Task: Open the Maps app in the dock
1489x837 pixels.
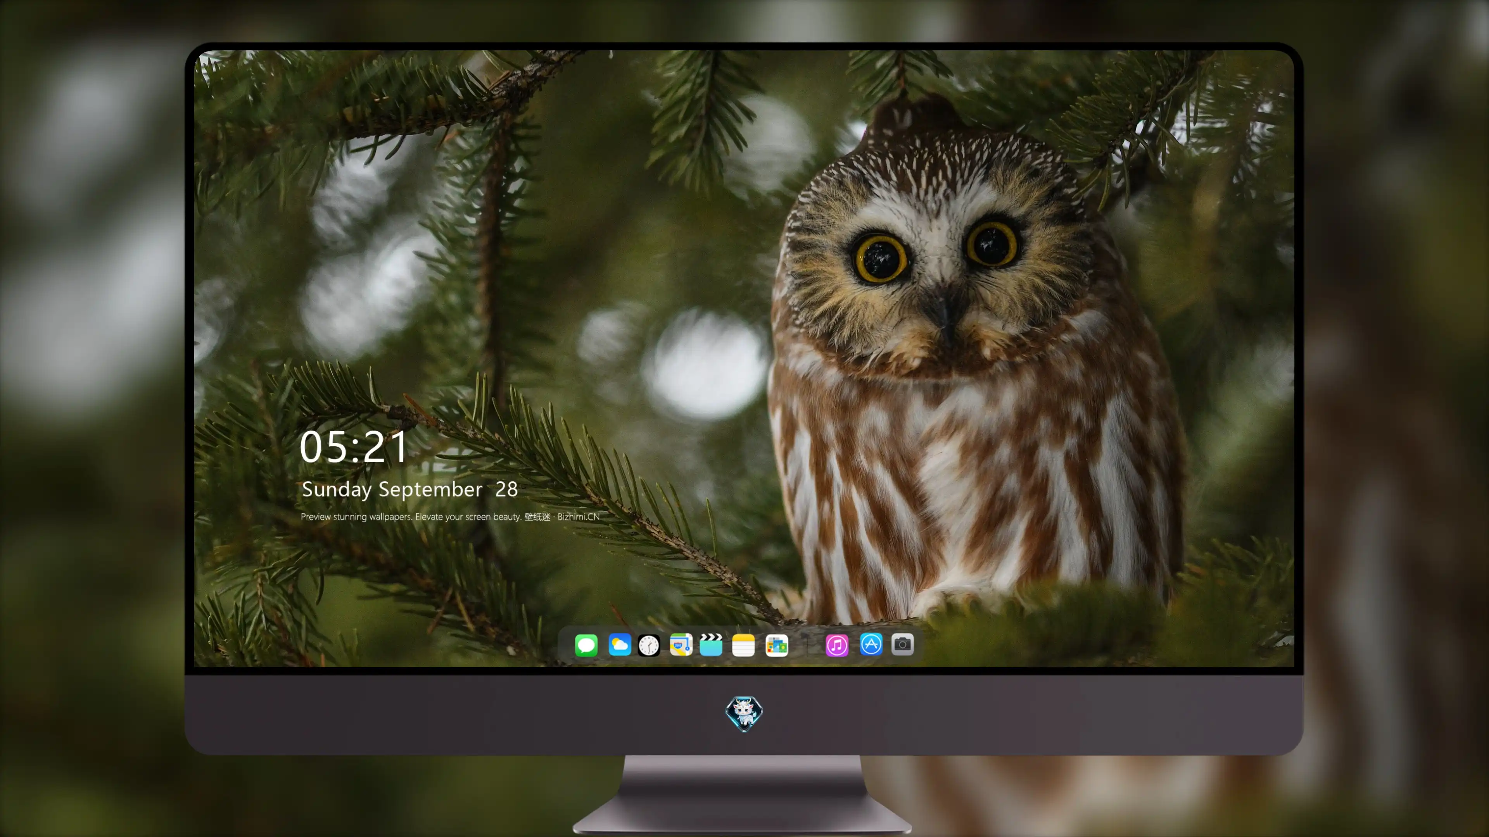Action: (681, 645)
